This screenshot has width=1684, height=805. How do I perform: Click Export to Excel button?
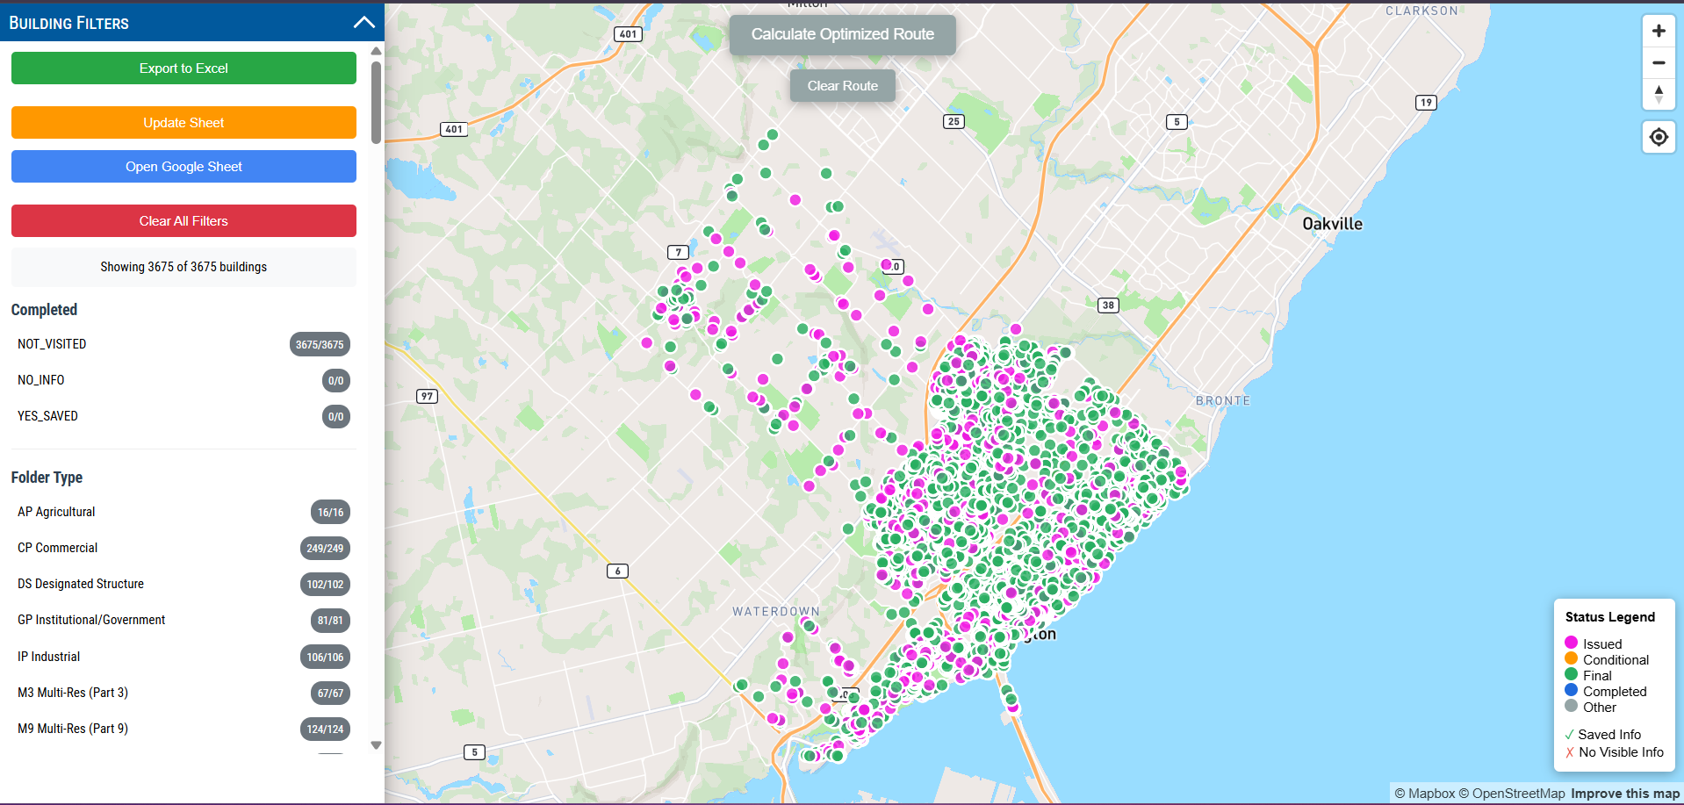point(184,68)
